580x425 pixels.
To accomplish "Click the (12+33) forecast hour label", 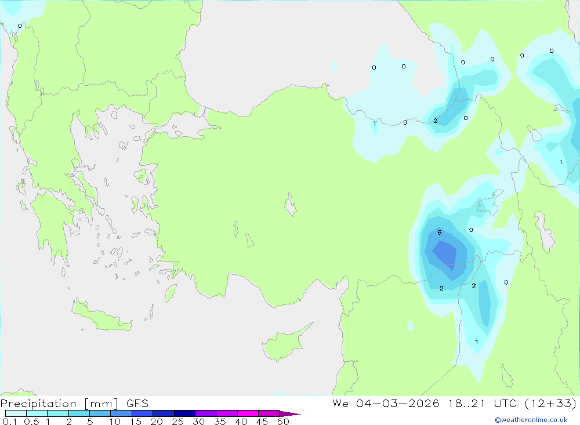I will [550, 403].
